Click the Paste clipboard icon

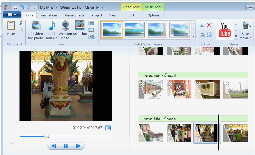point(11,28)
